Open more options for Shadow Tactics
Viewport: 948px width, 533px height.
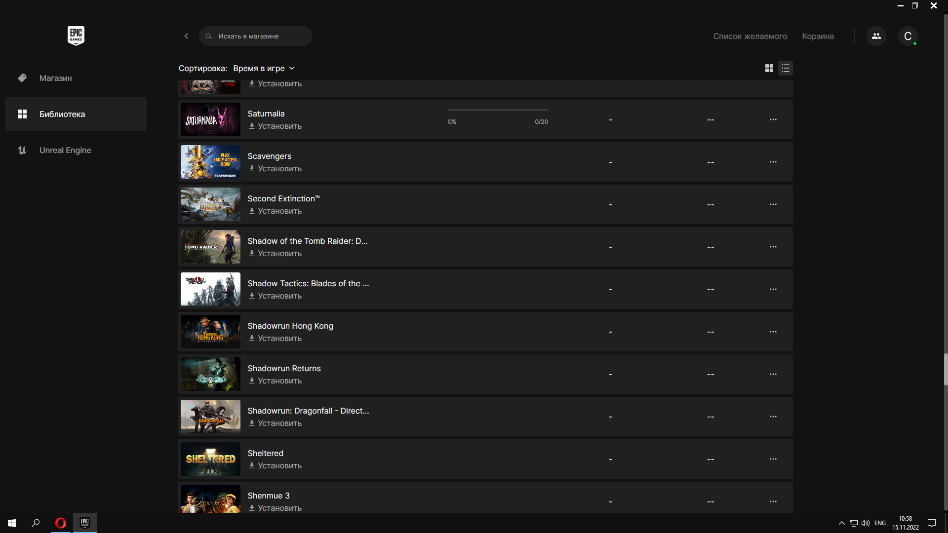pyautogui.click(x=773, y=289)
